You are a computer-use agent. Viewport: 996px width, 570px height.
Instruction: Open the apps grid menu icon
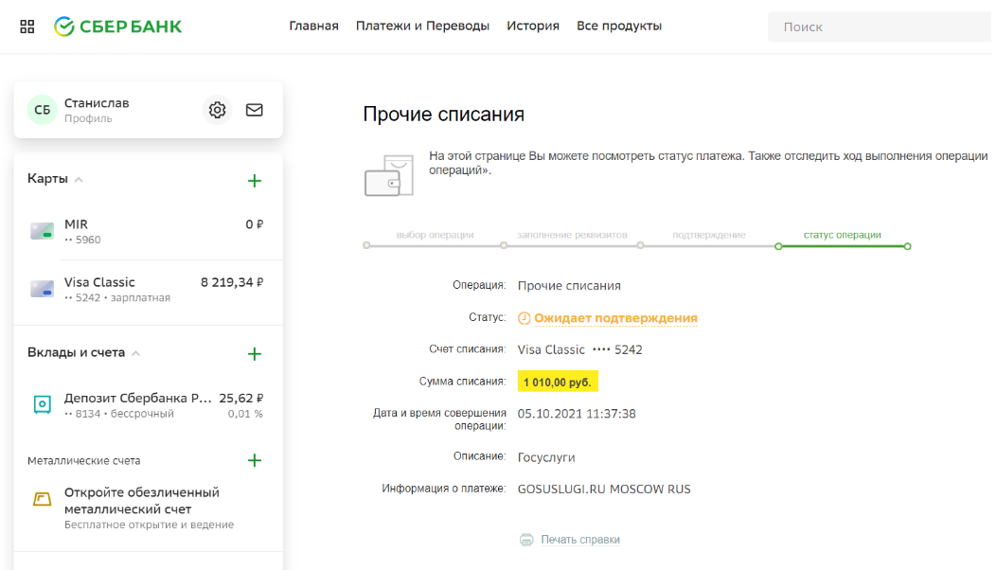click(27, 27)
